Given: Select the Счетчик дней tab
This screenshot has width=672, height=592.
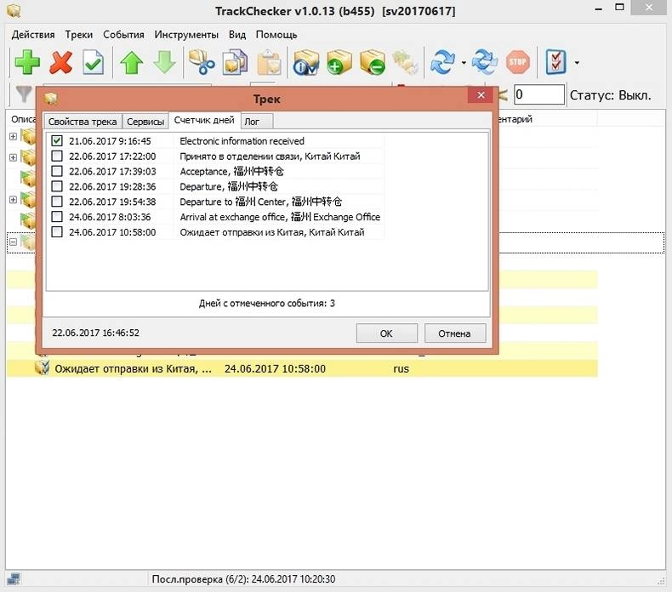Looking at the screenshot, I should [x=204, y=120].
